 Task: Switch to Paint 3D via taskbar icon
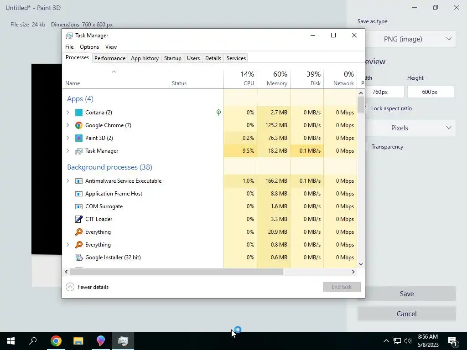101,341
